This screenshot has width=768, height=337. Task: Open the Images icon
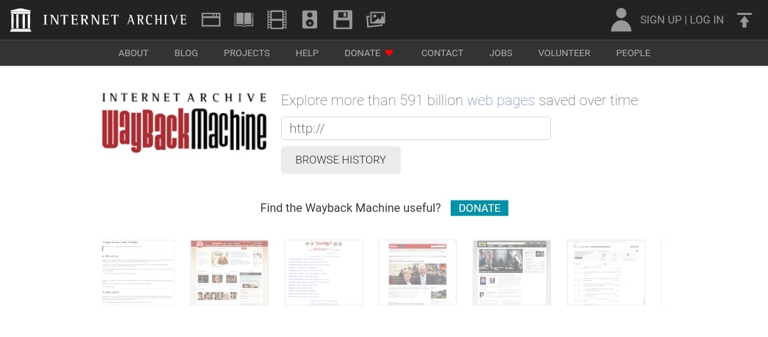tap(375, 20)
